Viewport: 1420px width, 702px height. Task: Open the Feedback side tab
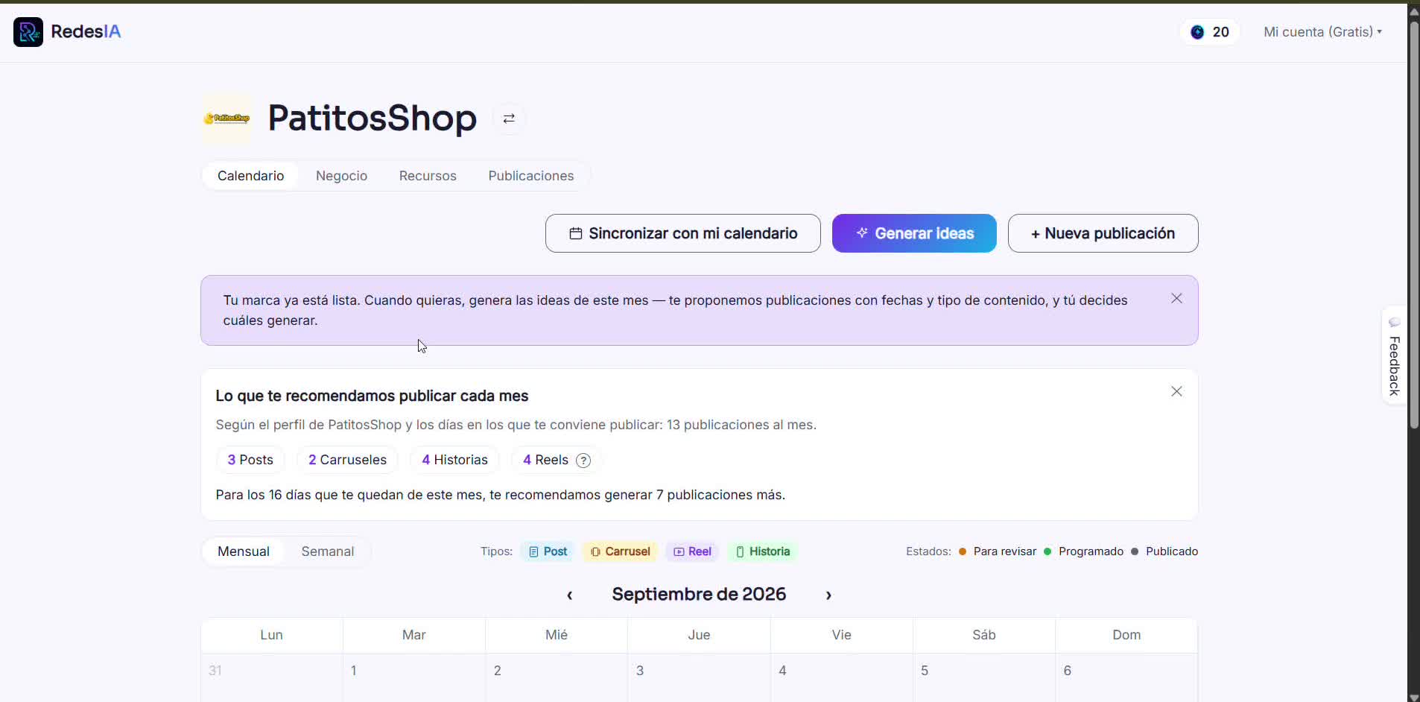(x=1395, y=355)
